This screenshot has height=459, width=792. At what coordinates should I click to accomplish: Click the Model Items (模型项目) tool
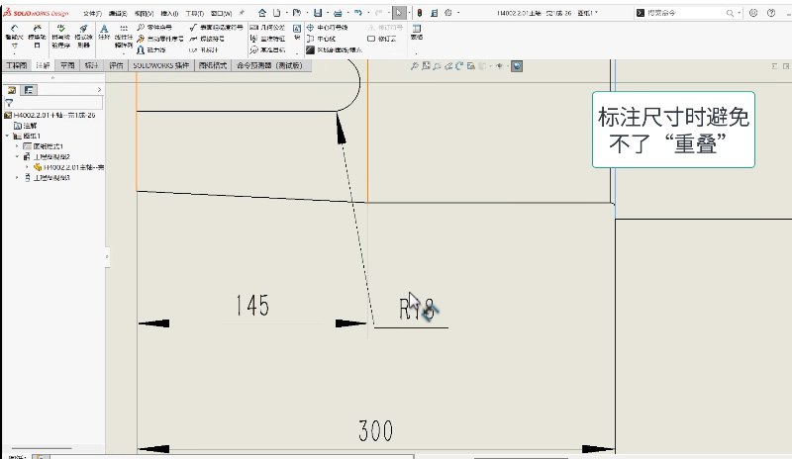coord(37,37)
